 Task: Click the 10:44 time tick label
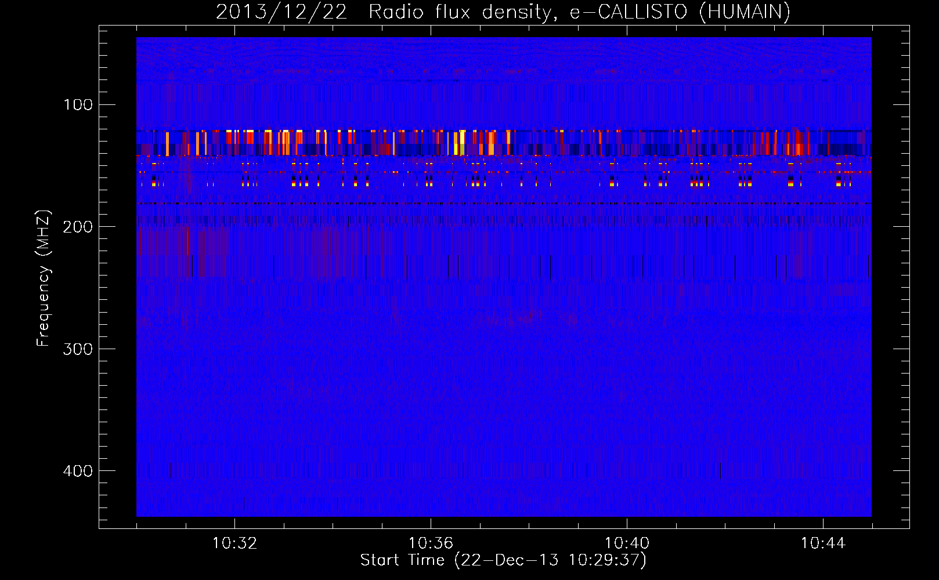click(x=823, y=543)
